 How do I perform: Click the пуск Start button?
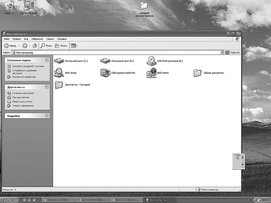[x=9, y=200]
